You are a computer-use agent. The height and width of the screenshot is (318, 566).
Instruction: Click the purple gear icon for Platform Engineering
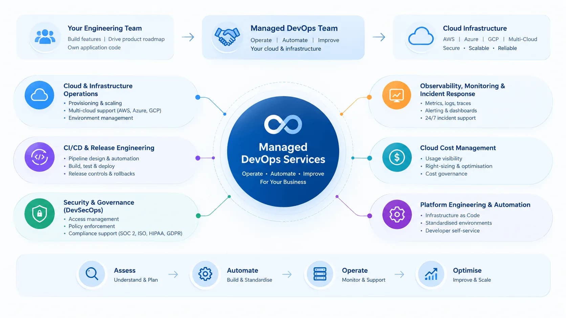click(397, 214)
